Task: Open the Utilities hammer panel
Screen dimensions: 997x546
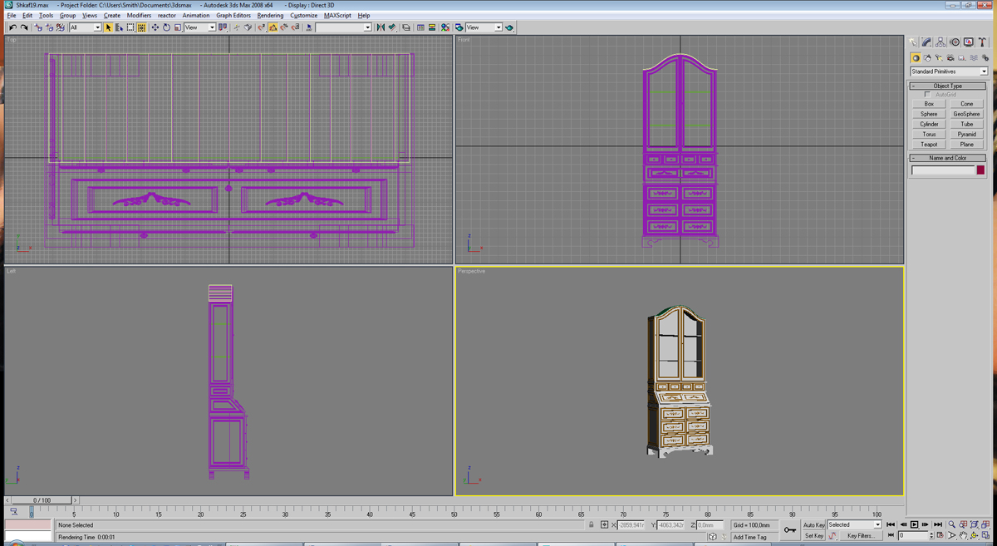Action: pos(982,42)
